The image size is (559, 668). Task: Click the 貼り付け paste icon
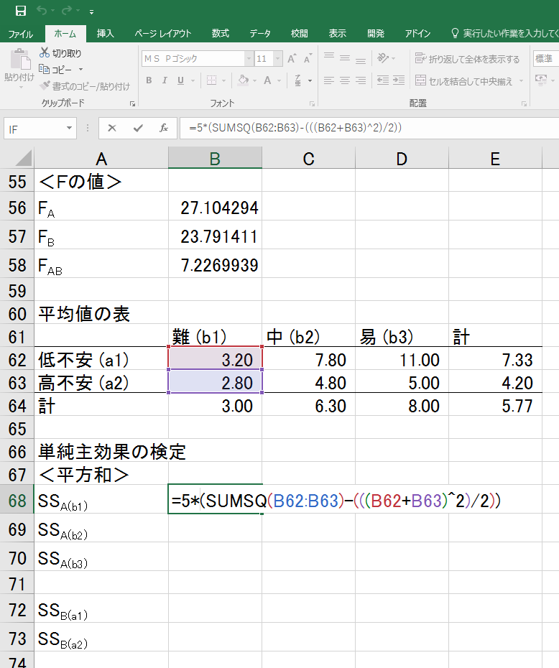20,59
